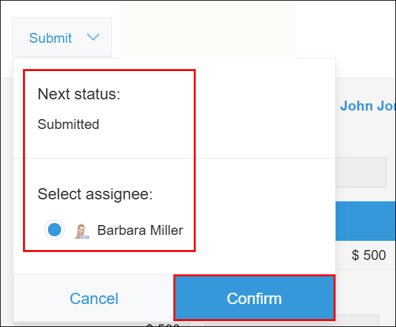396x327 pixels.
Task: Select the Barbara Miller radio button
Action: click(55, 230)
